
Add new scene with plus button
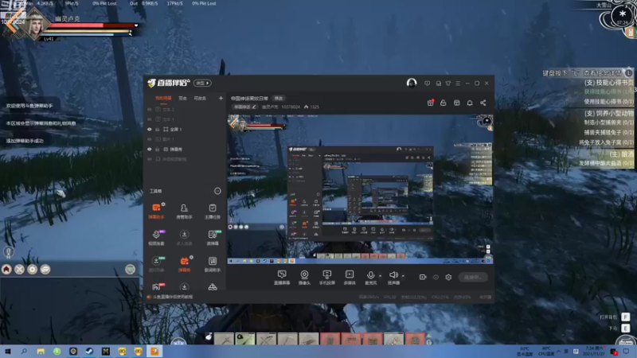(x=221, y=98)
